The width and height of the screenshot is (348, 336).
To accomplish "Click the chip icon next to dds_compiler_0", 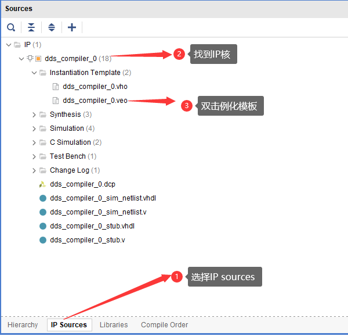I will [x=30, y=59].
